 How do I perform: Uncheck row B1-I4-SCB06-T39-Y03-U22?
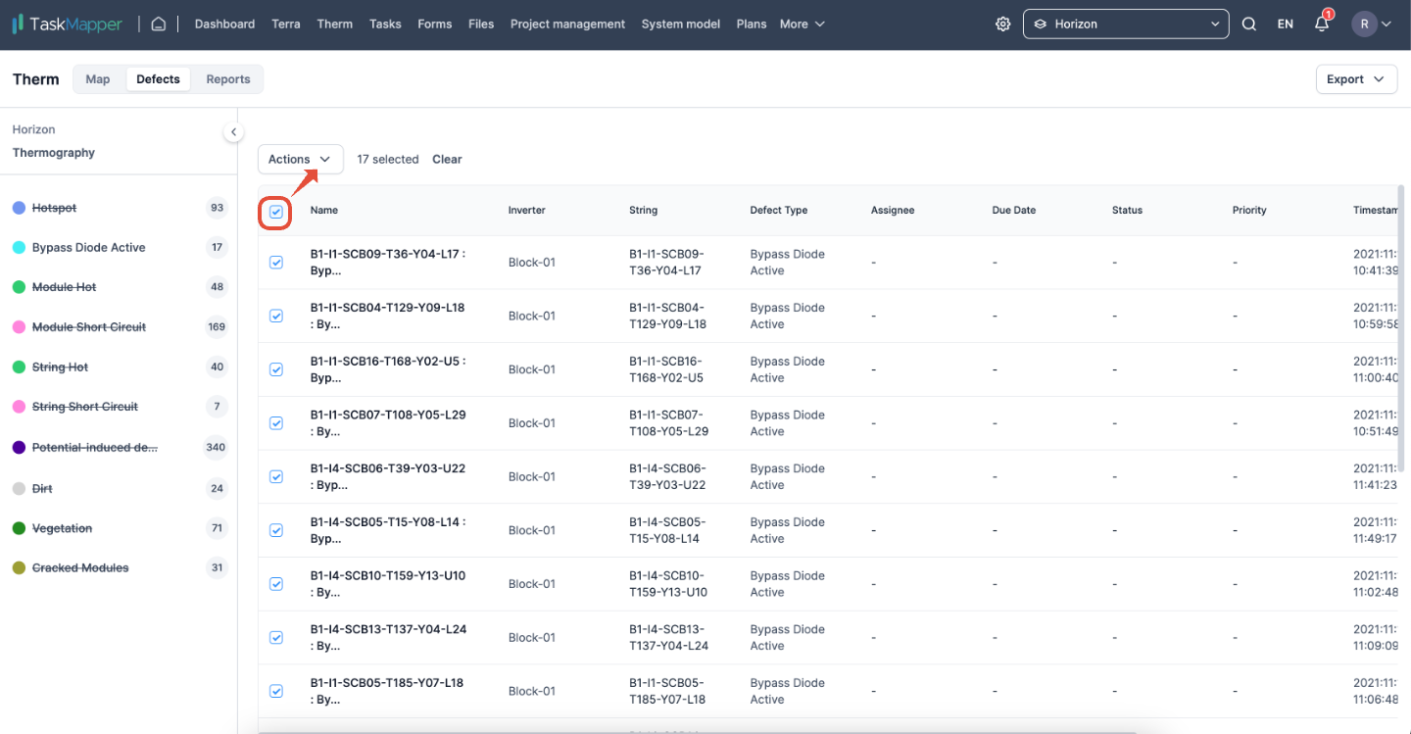click(276, 476)
